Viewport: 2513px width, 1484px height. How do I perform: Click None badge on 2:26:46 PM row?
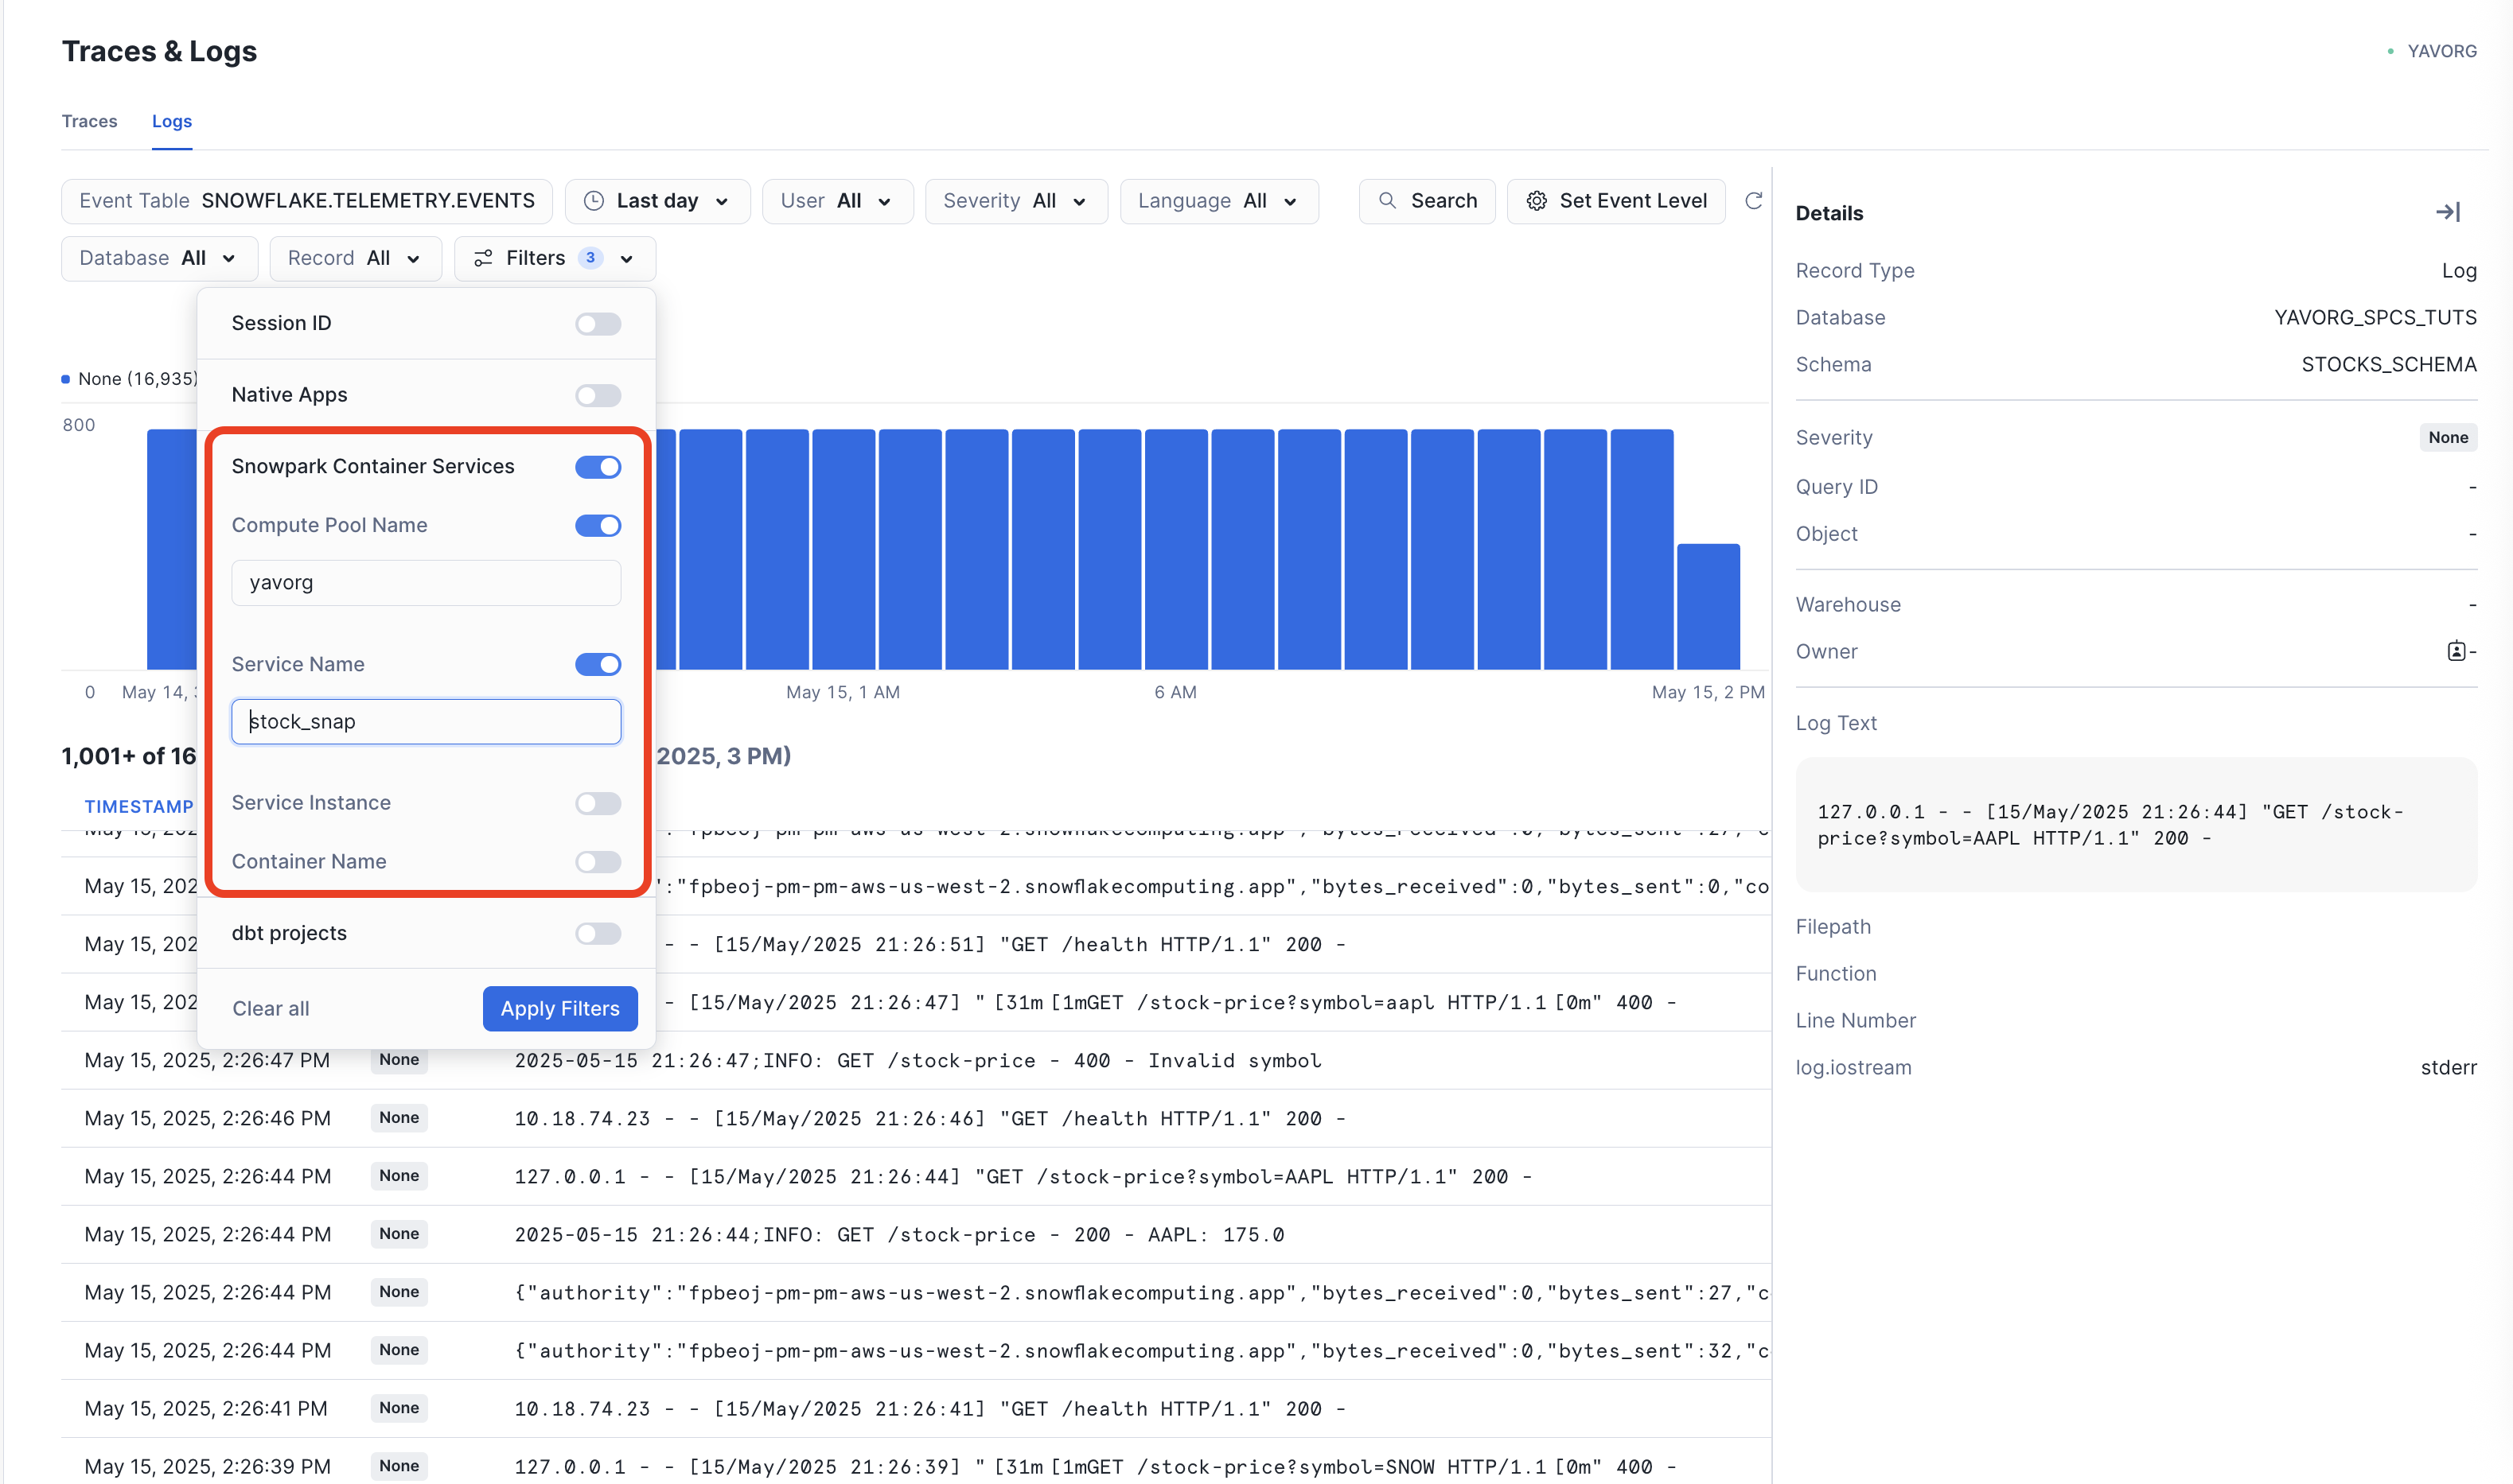point(399,1118)
